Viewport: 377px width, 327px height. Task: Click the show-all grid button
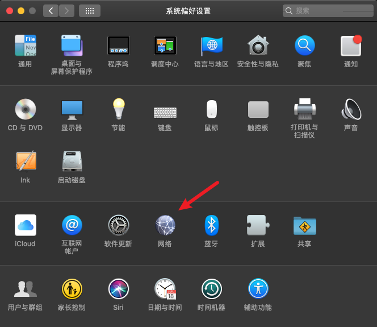tap(90, 10)
